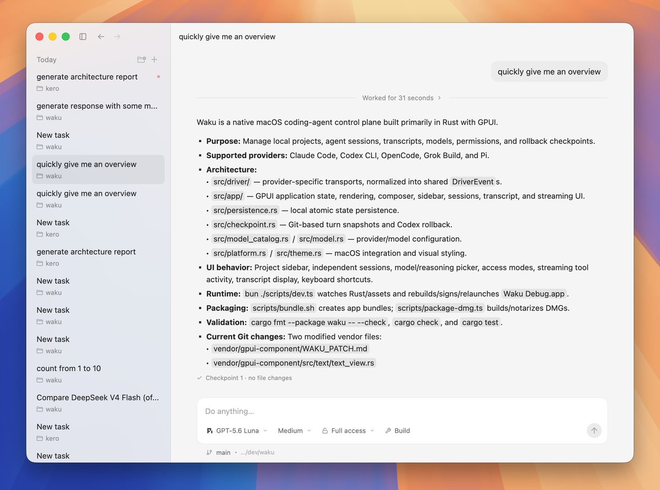This screenshot has height=490, width=660.
Task: Click the bun ./scripts/dev.ts command
Action: [x=279, y=294]
